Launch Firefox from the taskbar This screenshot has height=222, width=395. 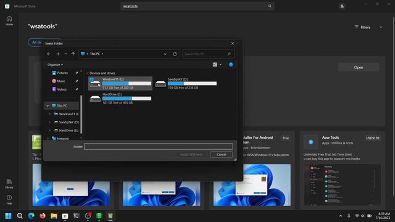(43, 216)
